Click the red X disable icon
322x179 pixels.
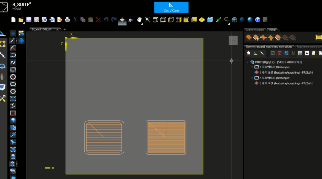point(280,54)
